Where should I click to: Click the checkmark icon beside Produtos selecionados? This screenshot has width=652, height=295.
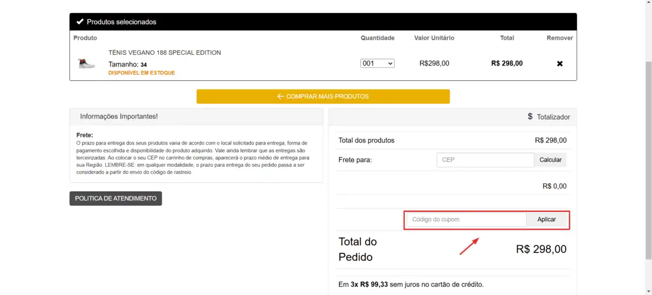[80, 22]
